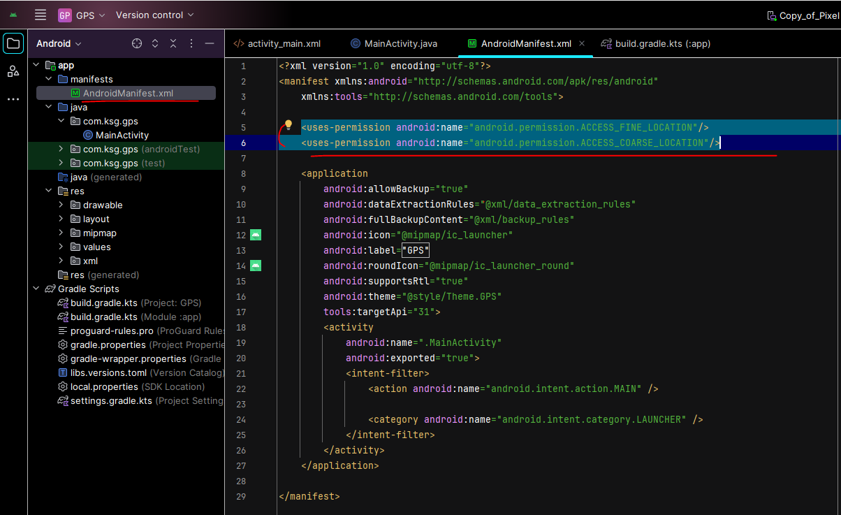Expand the xml resource folder
Screen dimensions: 841x515
click(61, 261)
